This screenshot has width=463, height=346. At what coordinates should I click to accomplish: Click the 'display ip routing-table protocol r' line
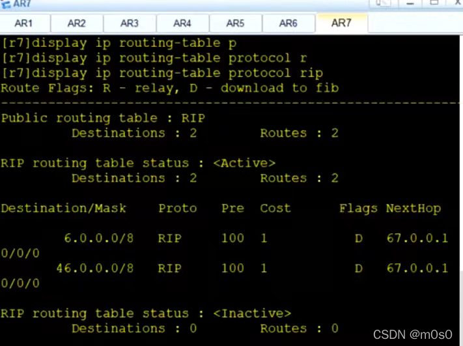pos(154,58)
